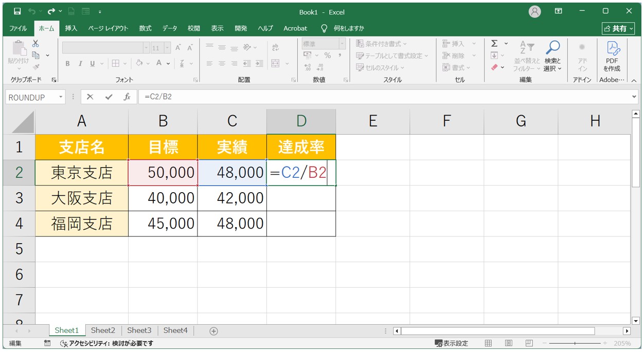Click the 達成率 header cell
644x352 pixels.
pos(301,147)
